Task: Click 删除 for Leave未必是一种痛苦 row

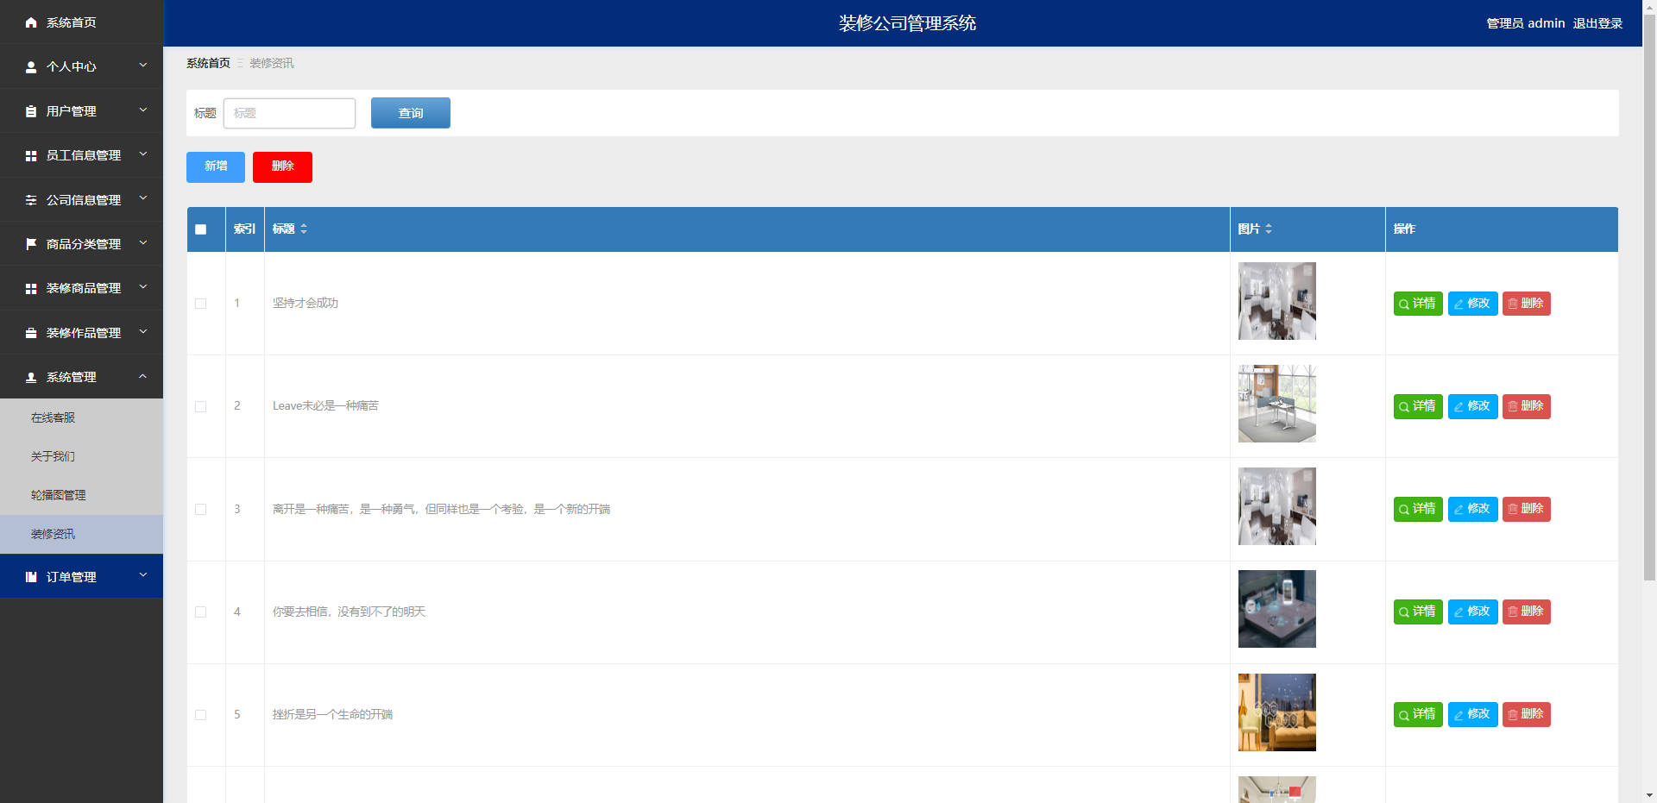Action: pos(1526,406)
